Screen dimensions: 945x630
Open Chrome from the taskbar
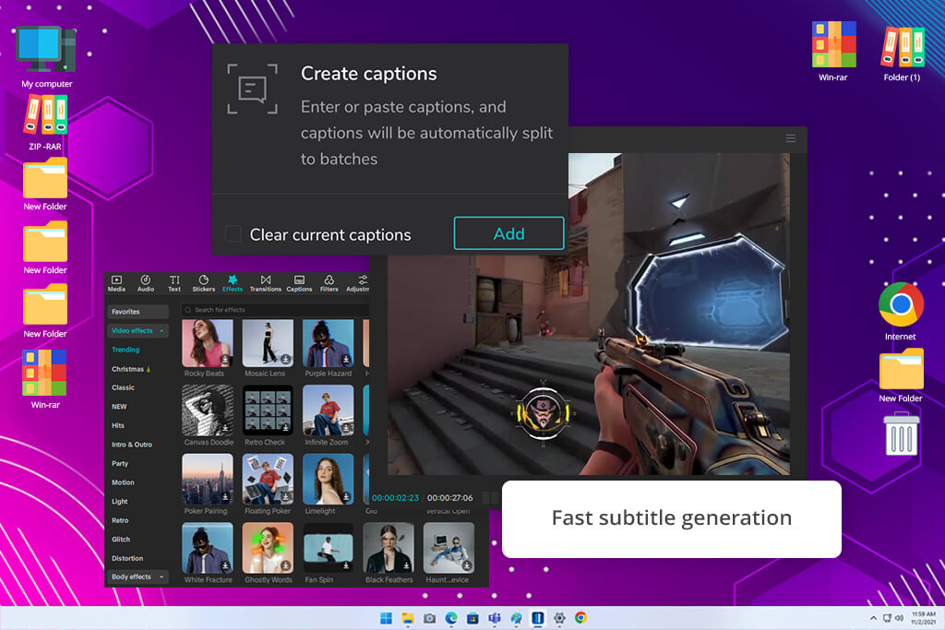(x=581, y=618)
